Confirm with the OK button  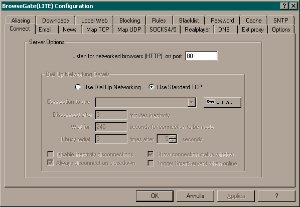click(155, 196)
